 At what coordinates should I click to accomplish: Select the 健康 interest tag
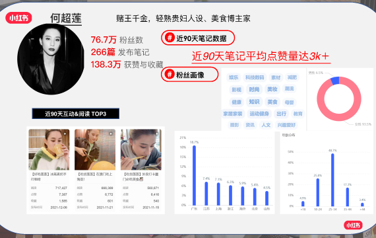(236, 102)
